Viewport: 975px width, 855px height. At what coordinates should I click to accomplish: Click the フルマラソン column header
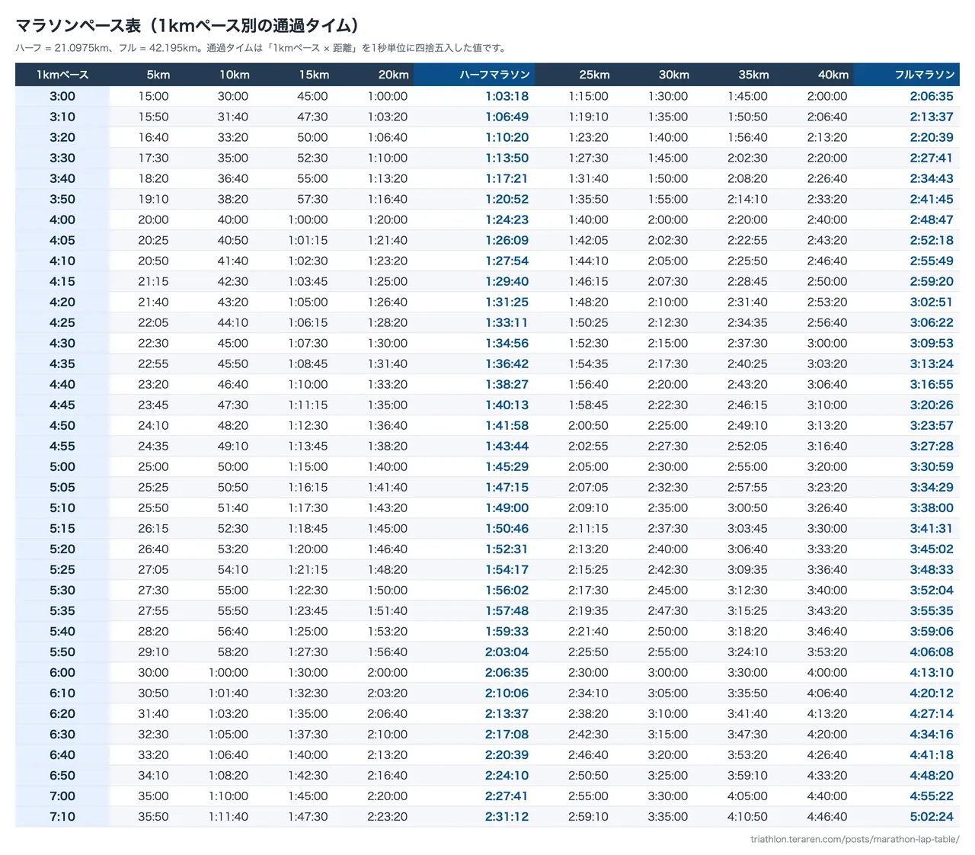(924, 75)
